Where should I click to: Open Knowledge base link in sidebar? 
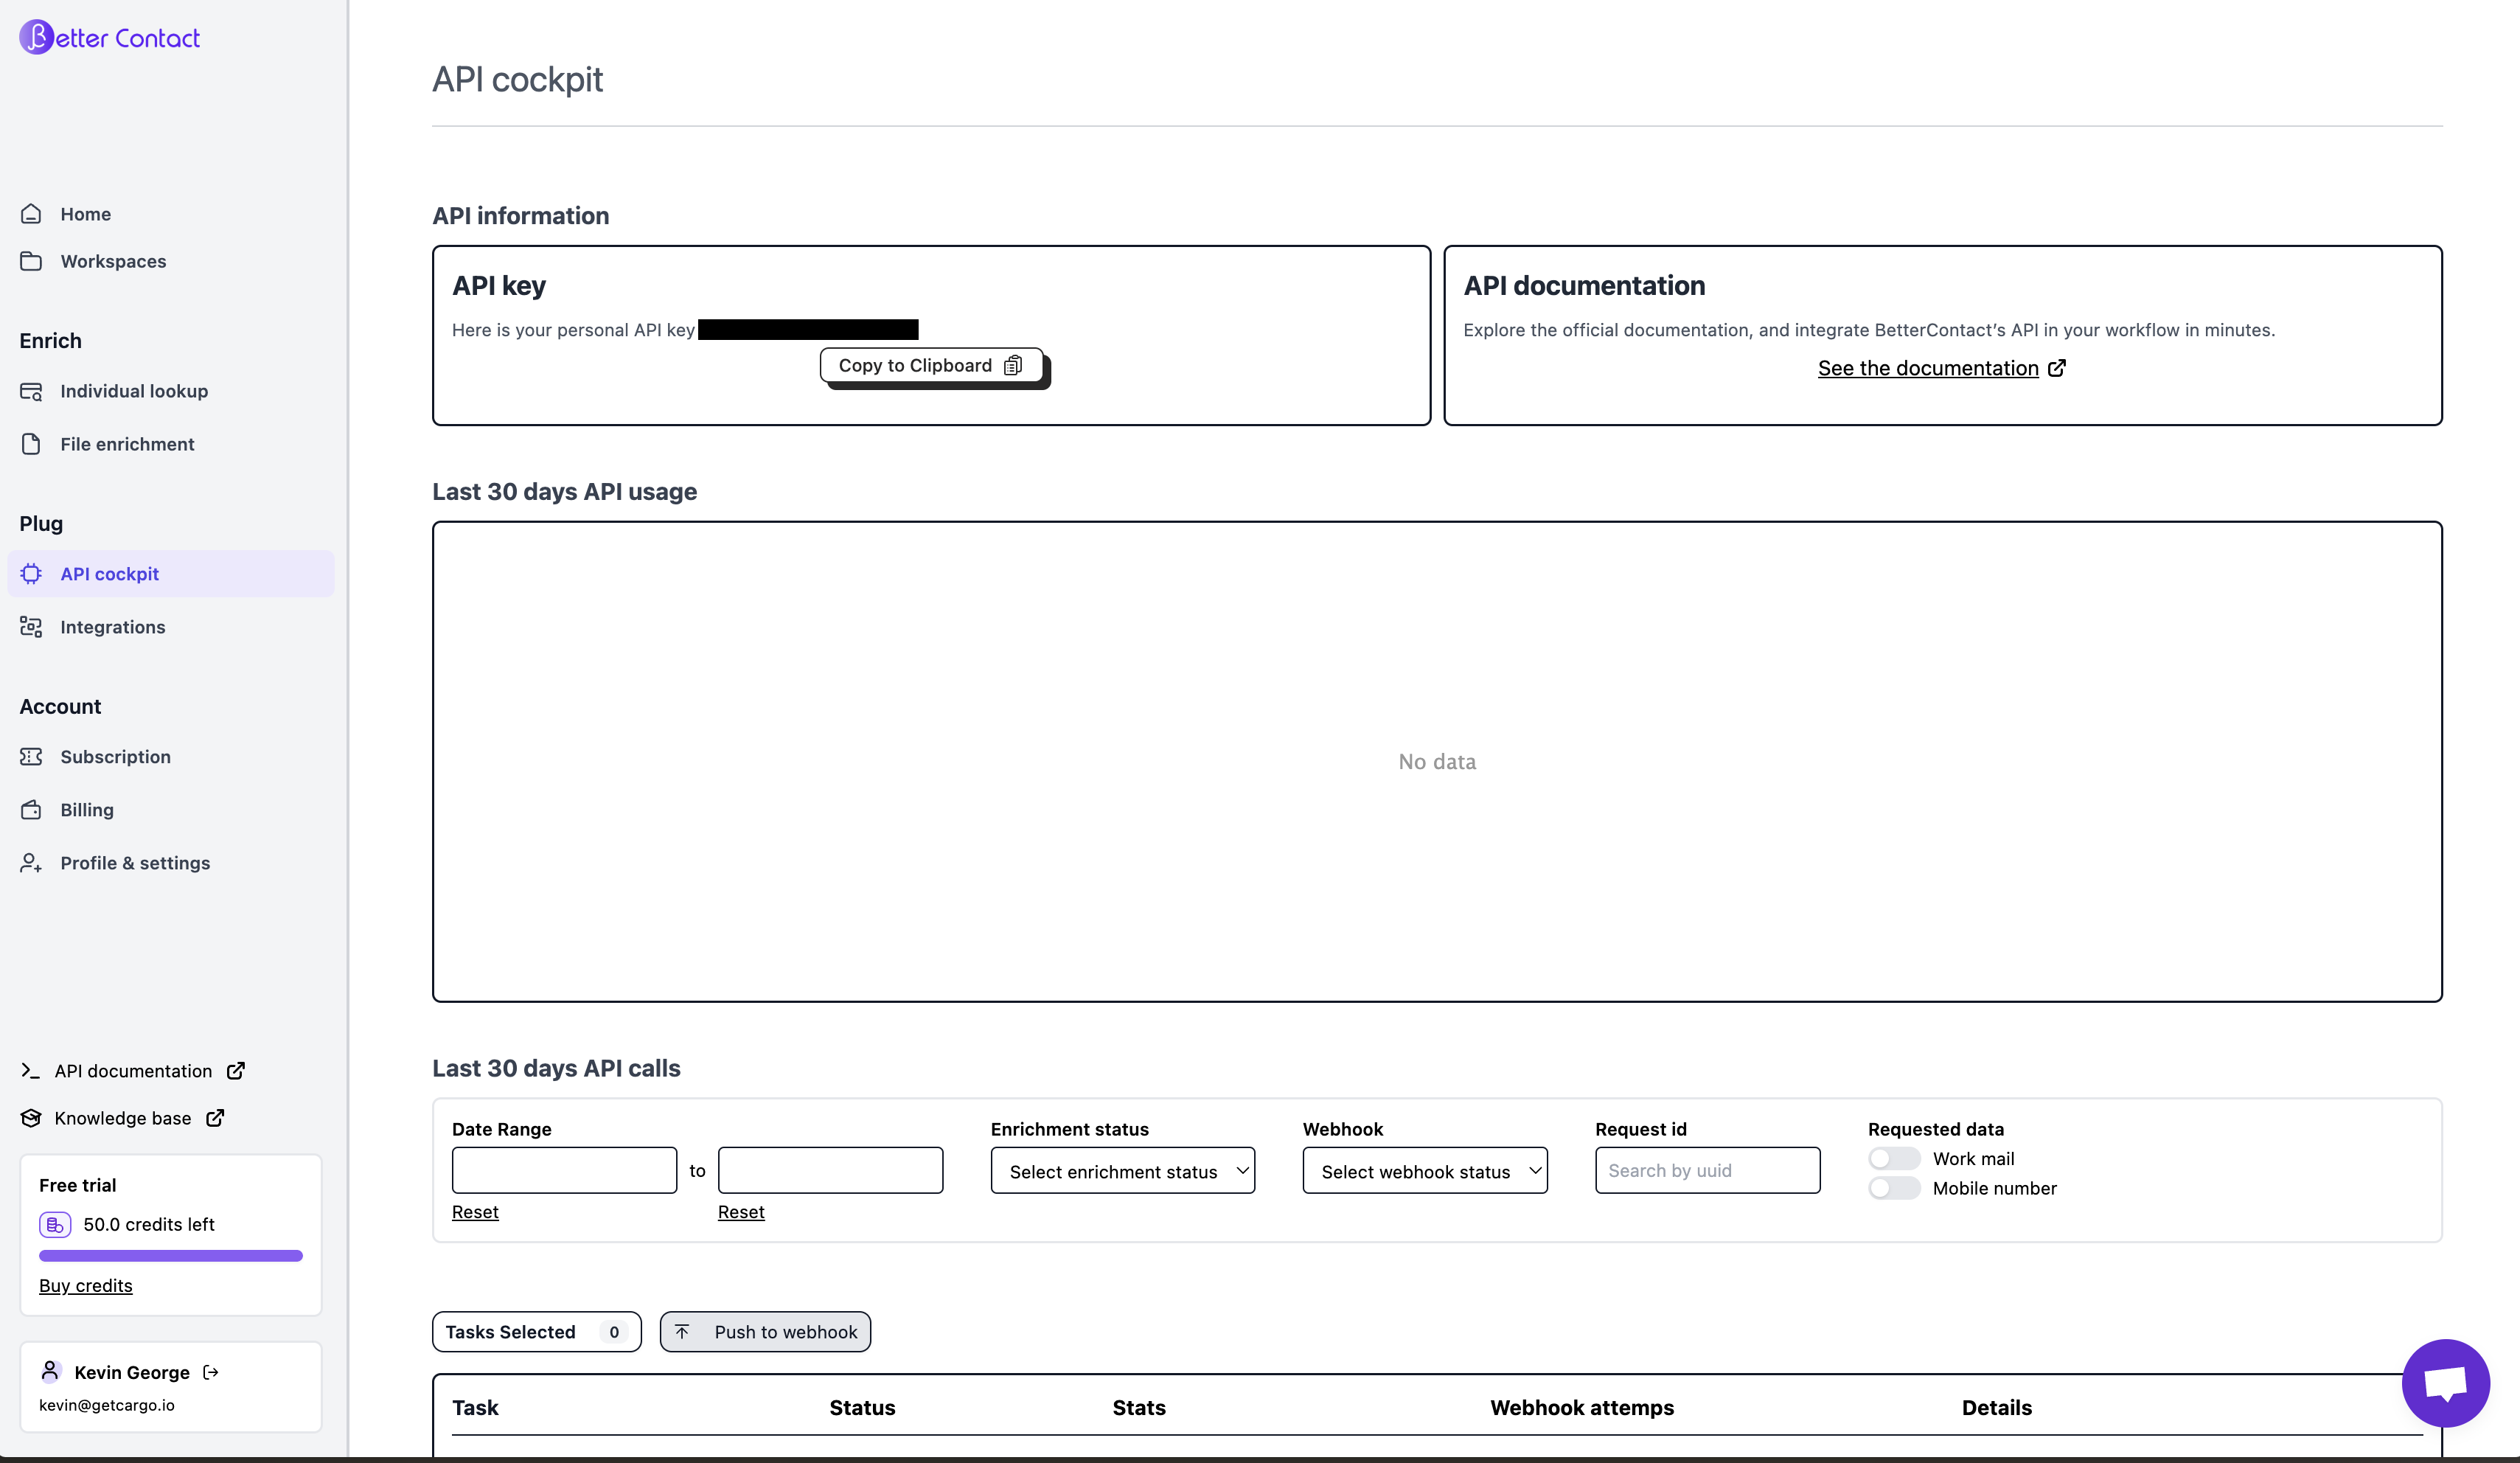[123, 1118]
